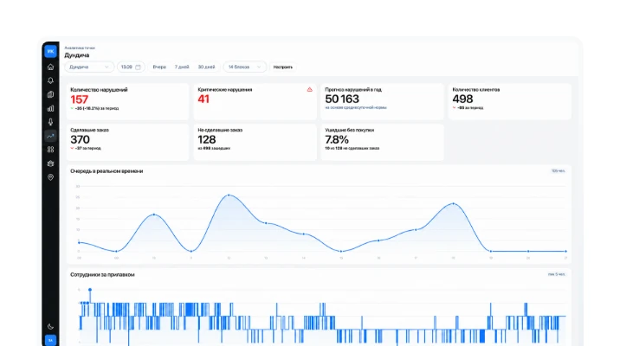Expand the Дундича location dropdown

89,67
